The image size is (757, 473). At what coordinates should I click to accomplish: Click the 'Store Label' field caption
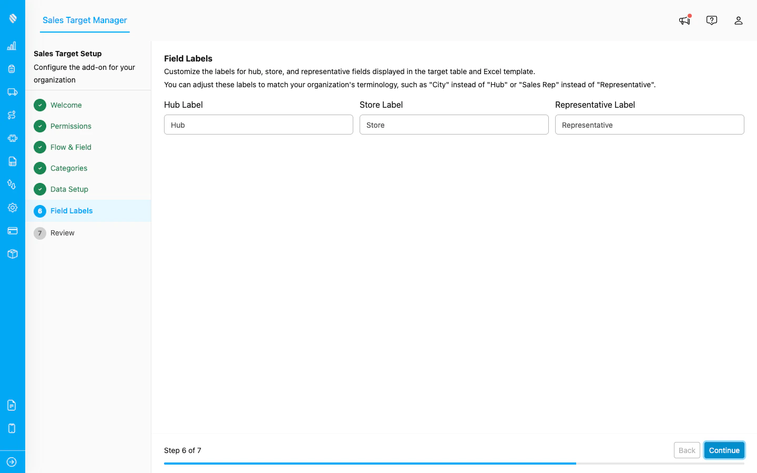point(381,105)
